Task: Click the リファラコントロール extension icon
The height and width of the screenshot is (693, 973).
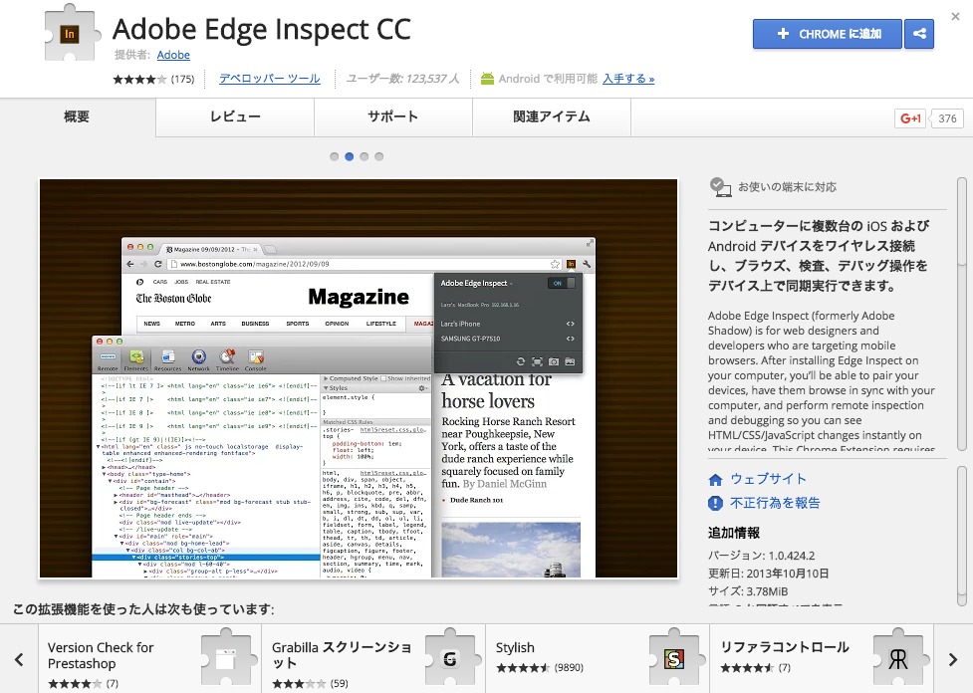Action: click(898, 657)
